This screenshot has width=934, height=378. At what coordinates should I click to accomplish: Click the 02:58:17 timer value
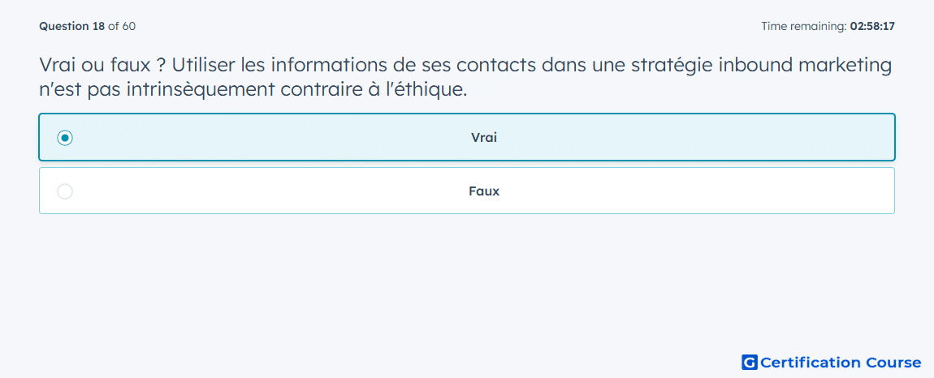pyautogui.click(x=872, y=26)
